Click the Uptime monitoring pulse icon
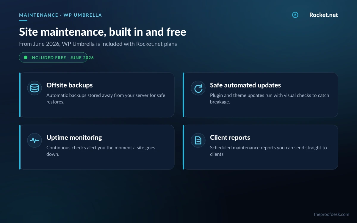The height and width of the screenshot is (223, 357). tap(35, 140)
